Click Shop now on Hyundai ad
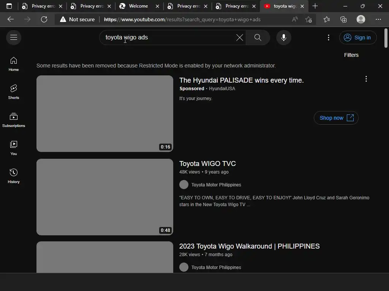This screenshot has width=389, height=291. coord(336,118)
